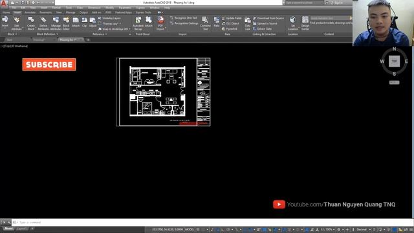Screen dimensions: 414x233
Task: Open the Insert tool dropdown arrow
Action: pos(5,28)
